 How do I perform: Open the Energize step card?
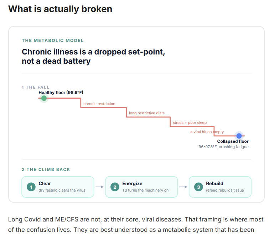[x=141, y=187]
